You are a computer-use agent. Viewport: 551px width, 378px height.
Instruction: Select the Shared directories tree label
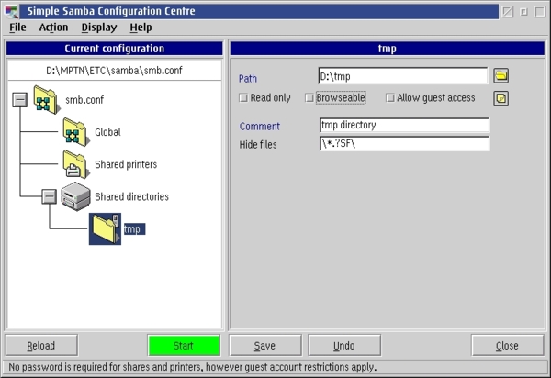coord(131,197)
